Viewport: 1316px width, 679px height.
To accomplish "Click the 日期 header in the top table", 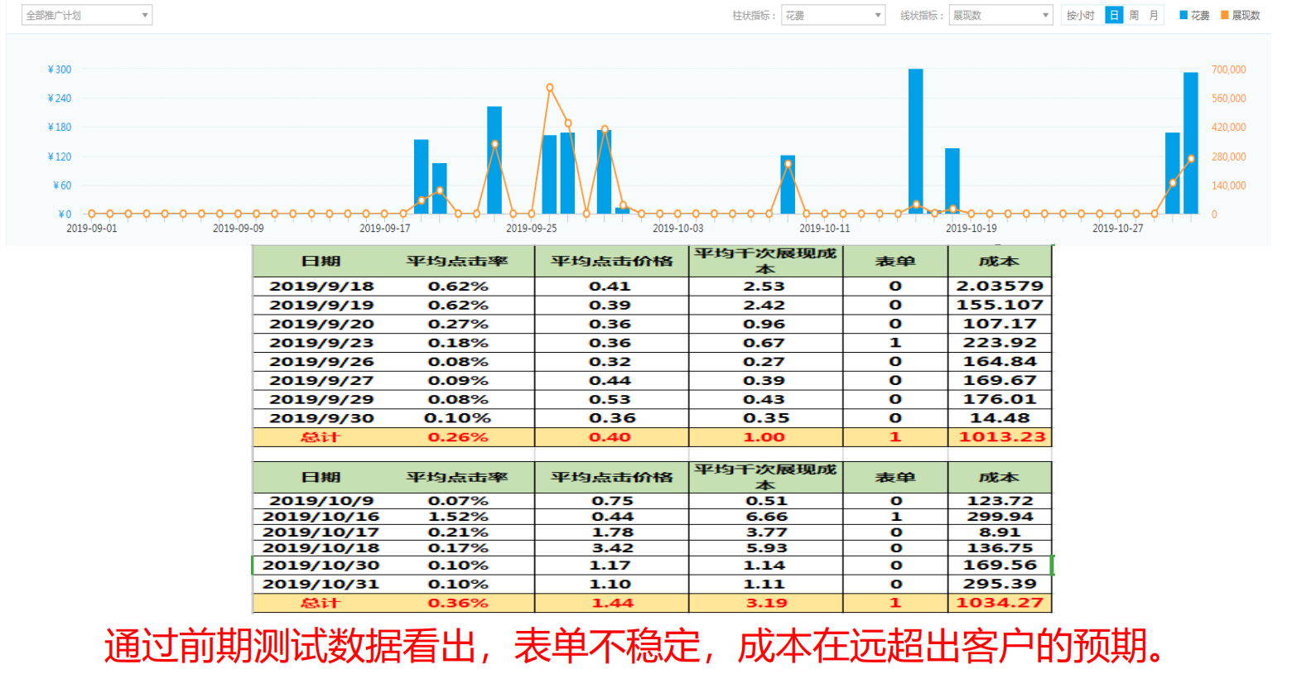I will [321, 261].
